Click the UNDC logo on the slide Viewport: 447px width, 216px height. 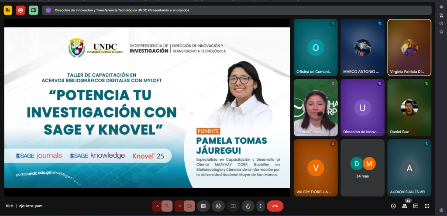click(96, 48)
